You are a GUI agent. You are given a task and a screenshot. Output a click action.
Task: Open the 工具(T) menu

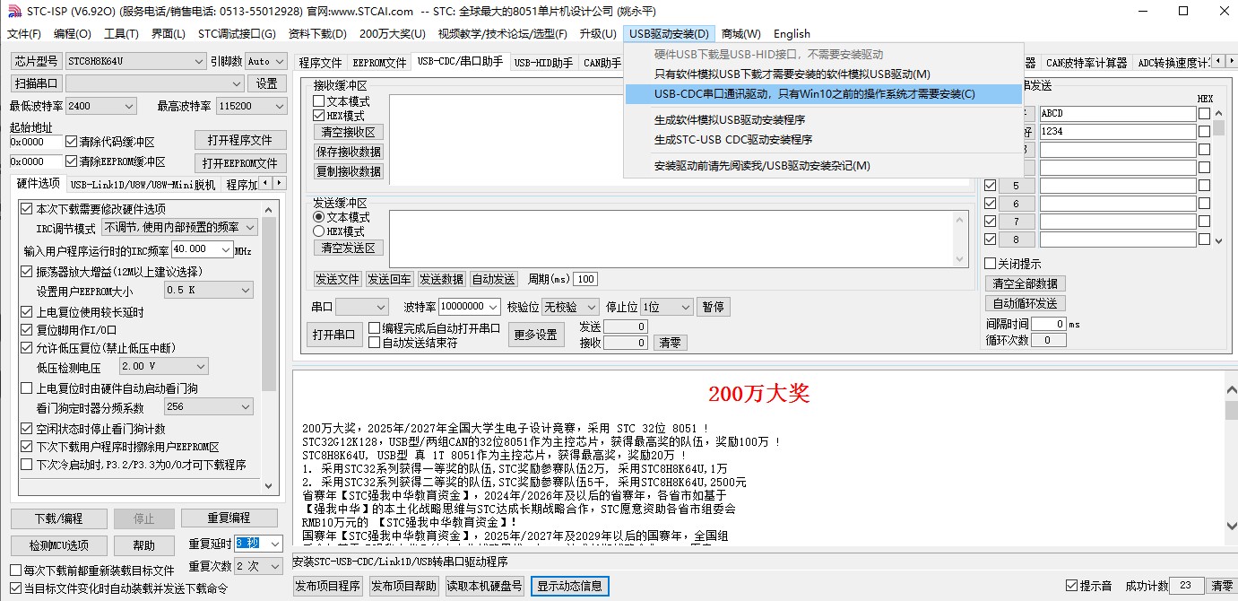[x=121, y=34]
